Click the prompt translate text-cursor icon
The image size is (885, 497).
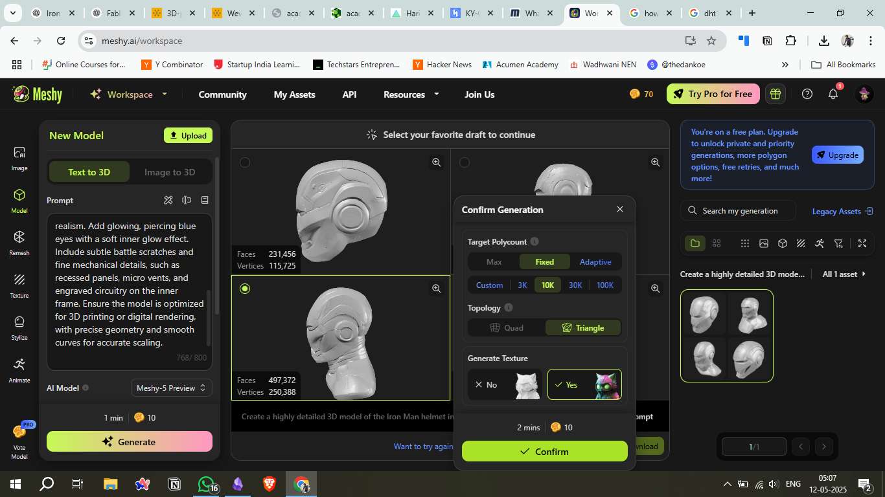[187, 200]
